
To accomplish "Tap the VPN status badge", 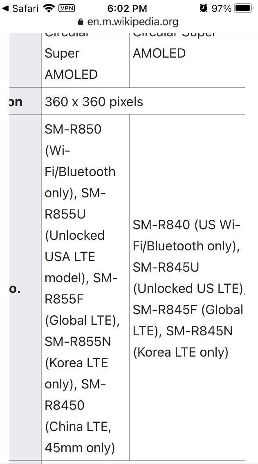I will click(x=67, y=8).
